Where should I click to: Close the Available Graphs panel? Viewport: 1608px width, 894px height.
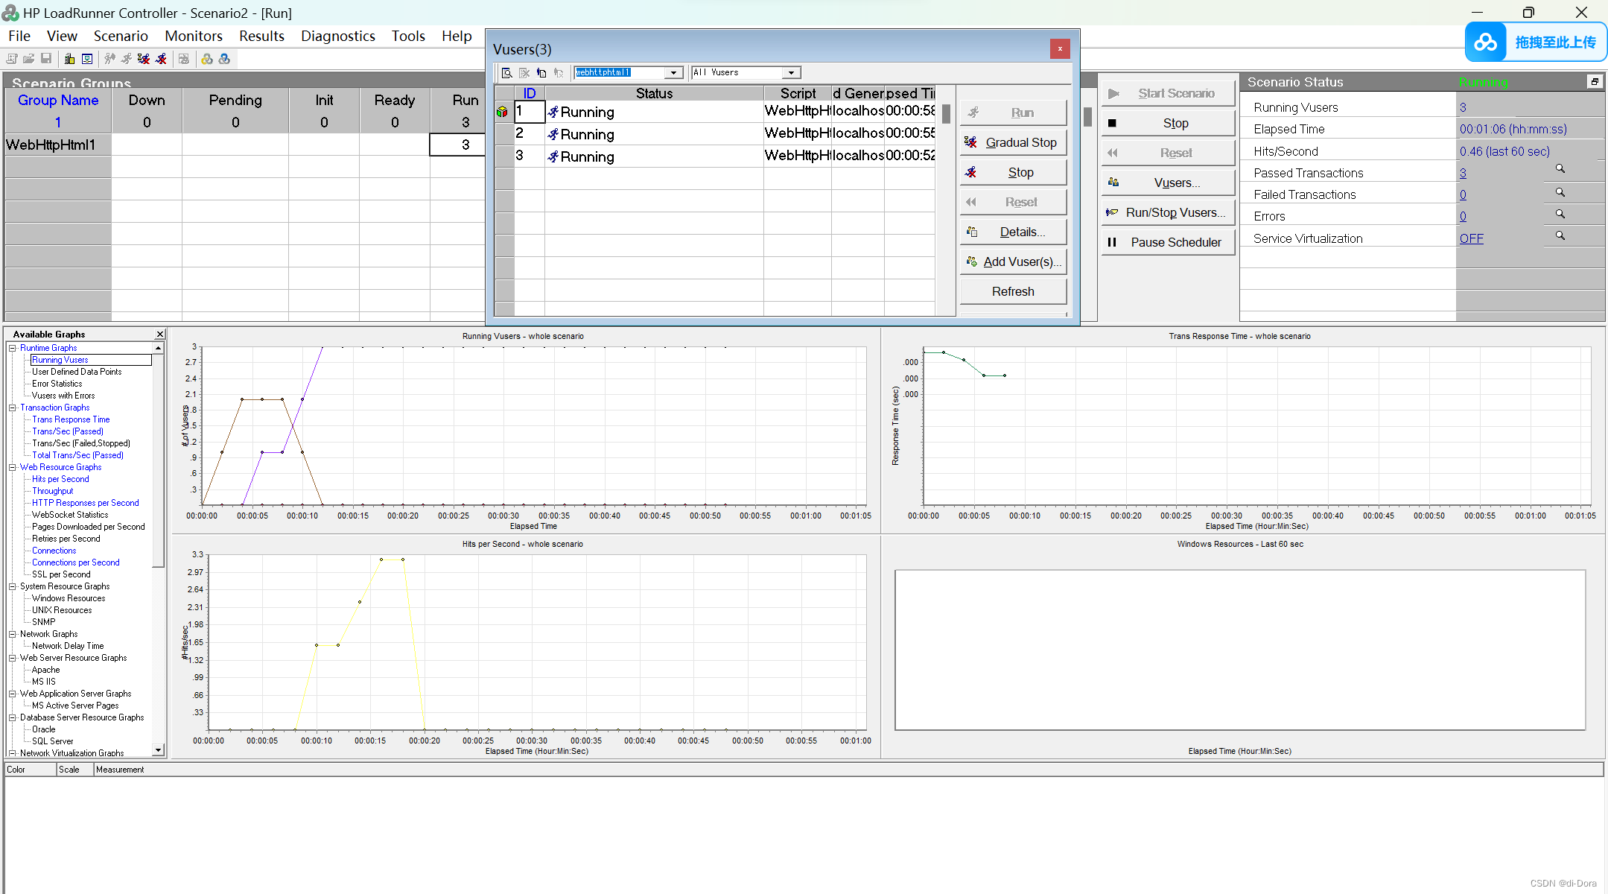click(x=159, y=335)
